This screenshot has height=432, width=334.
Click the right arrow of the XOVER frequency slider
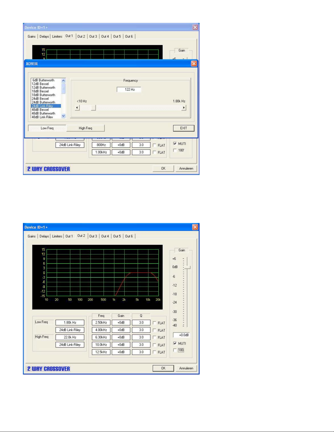[x=184, y=108]
